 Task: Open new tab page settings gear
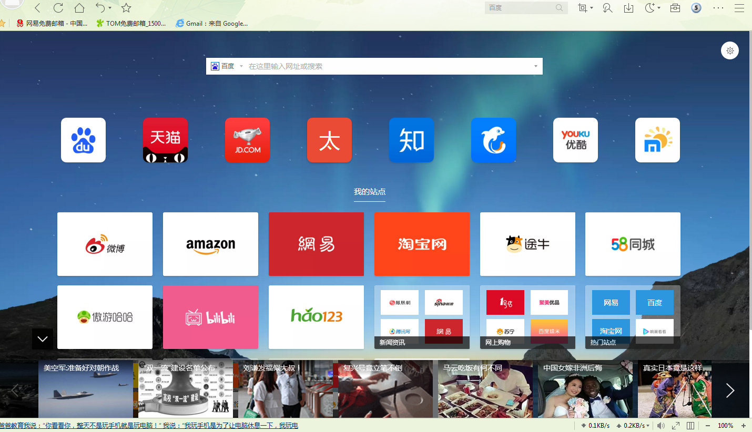(730, 51)
